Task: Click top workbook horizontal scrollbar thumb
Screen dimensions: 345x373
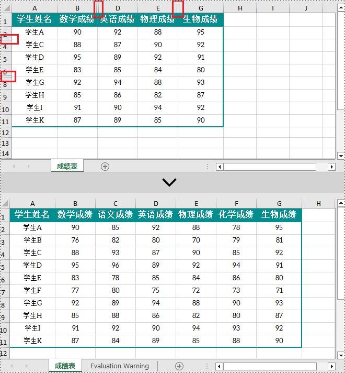Action: (270, 167)
